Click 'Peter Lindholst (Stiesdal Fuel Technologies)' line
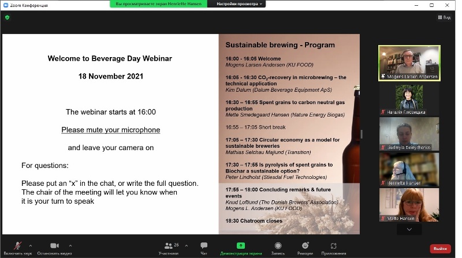This screenshot has width=462, height=258. pyautogui.click(x=277, y=177)
